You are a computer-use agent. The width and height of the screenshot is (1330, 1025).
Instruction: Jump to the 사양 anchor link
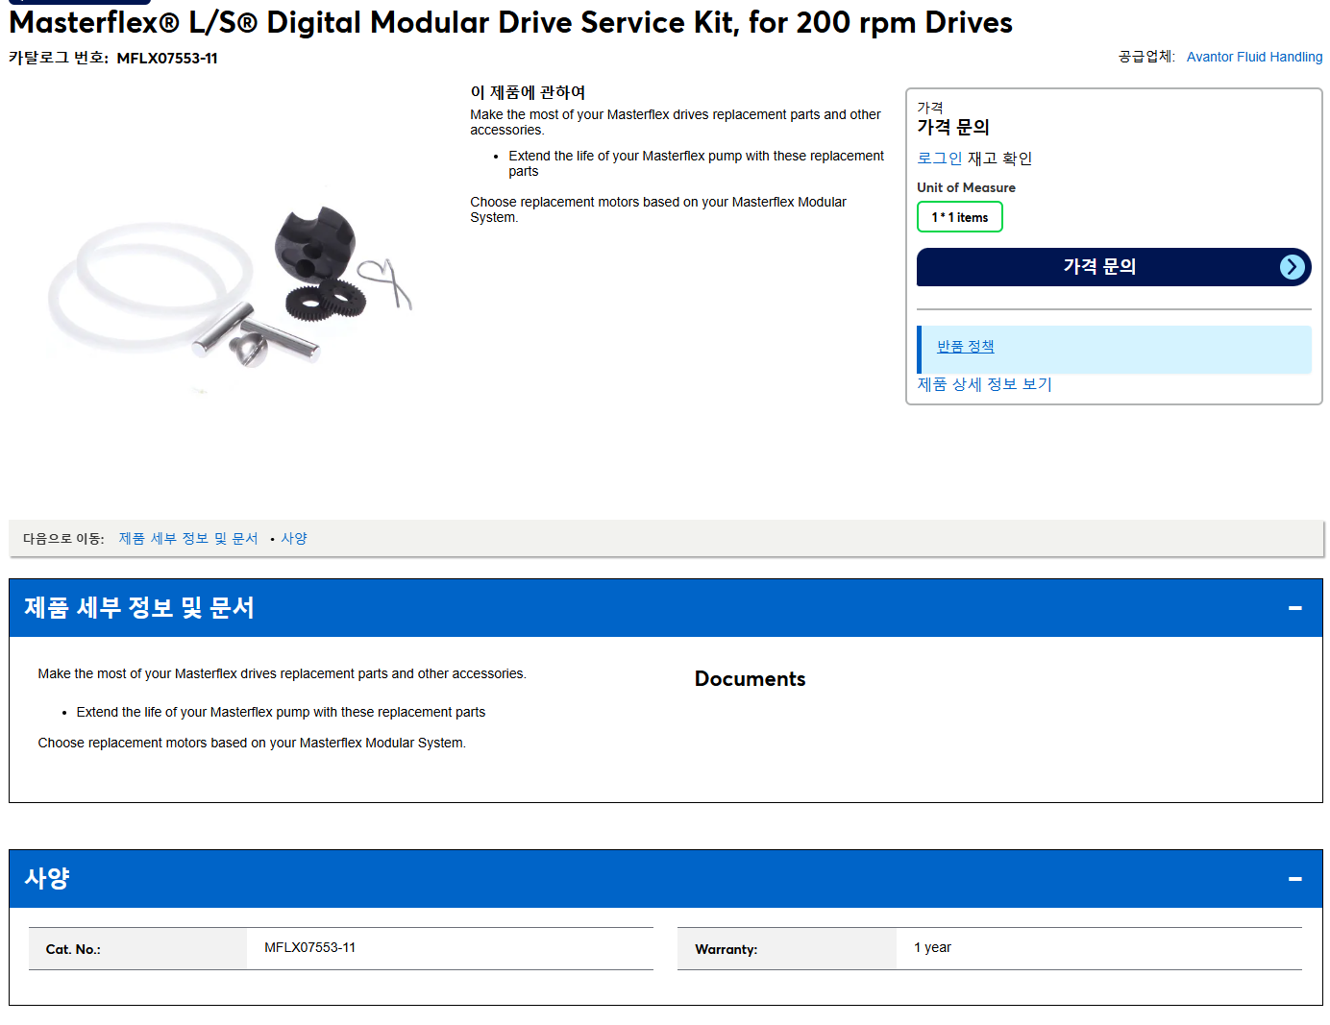tap(294, 539)
